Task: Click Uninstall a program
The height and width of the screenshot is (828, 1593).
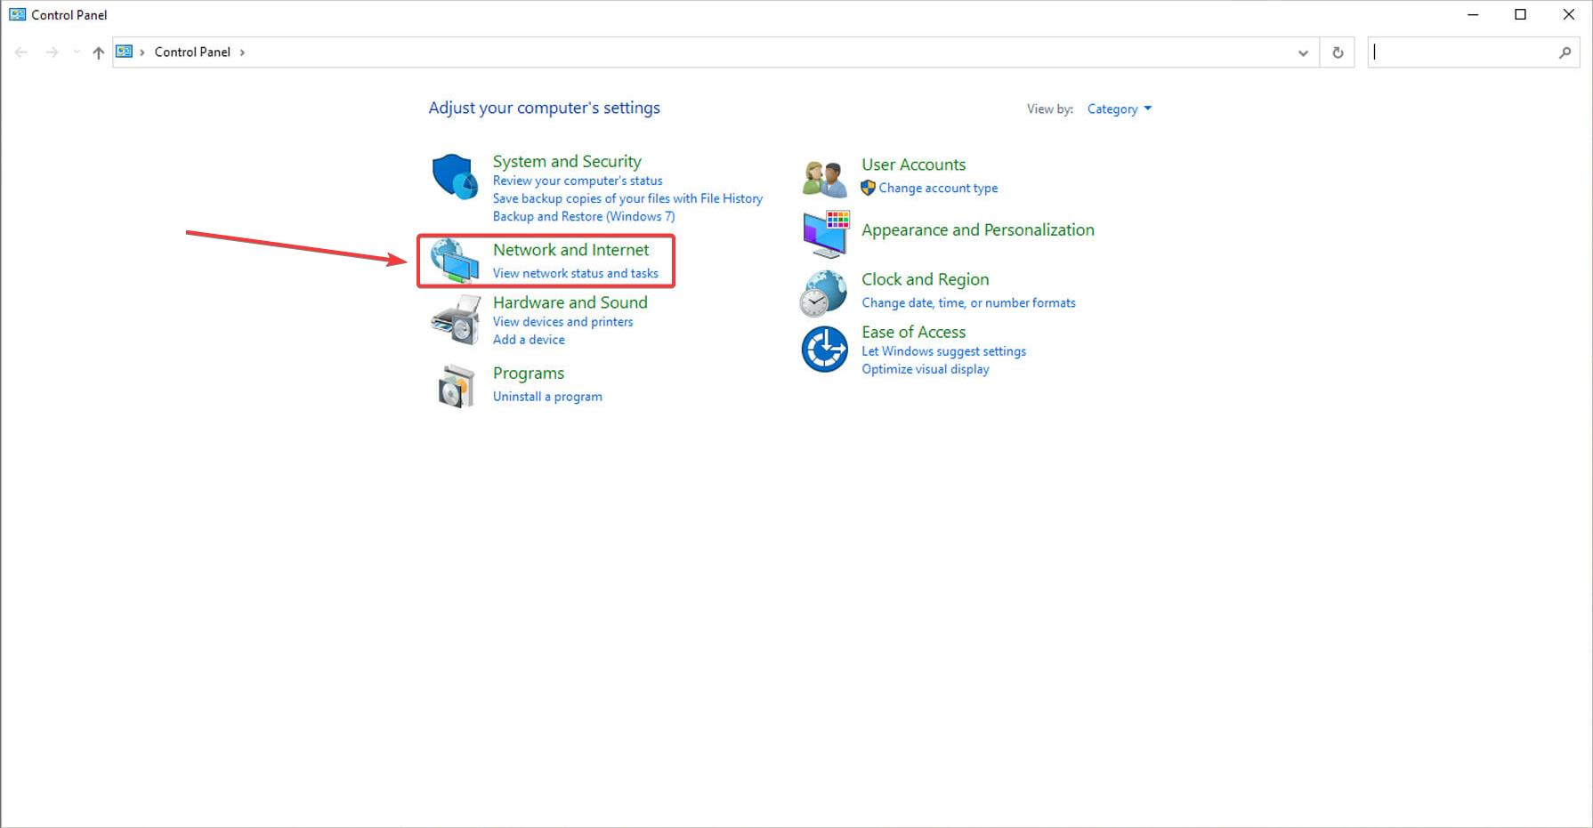Action: (547, 397)
